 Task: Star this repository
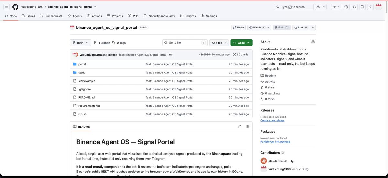point(301,28)
